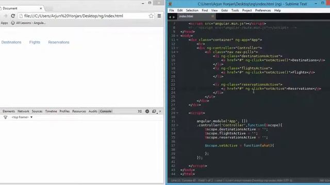
Task: Click 'setActive' text on line 23
Action: coord(275,88)
